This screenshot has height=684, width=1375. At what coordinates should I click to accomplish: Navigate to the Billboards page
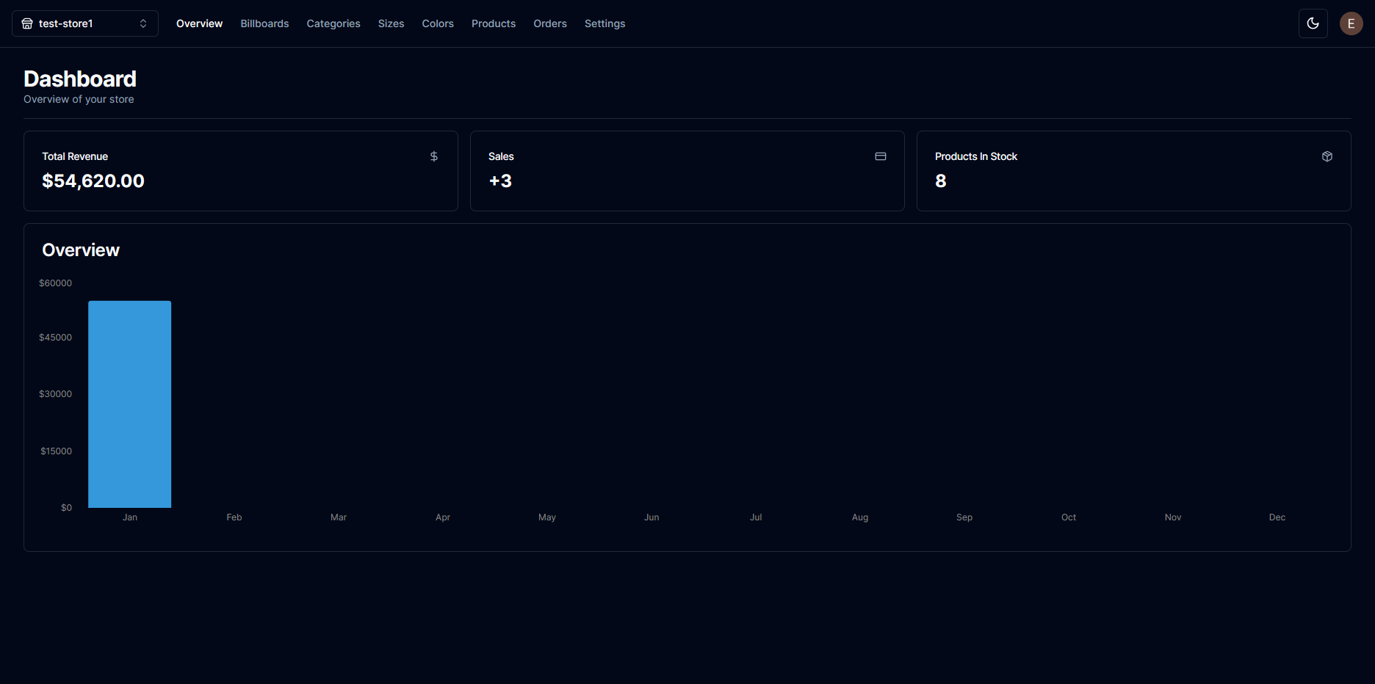tap(264, 23)
